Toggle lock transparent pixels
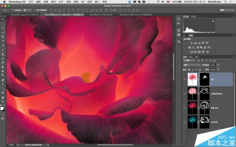The image size is (236, 147). [189, 70]
